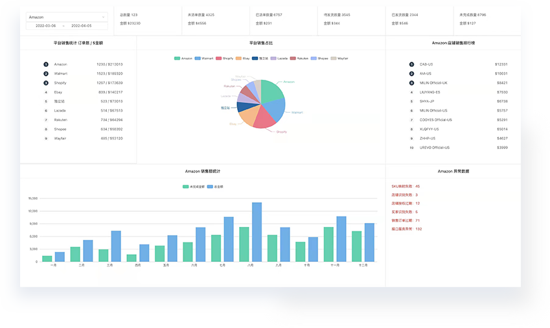Image resolution: width=550 pixels, height=328 pixels.
Task: Click the green Amazon pie slice
Action: tap(271, 91)
